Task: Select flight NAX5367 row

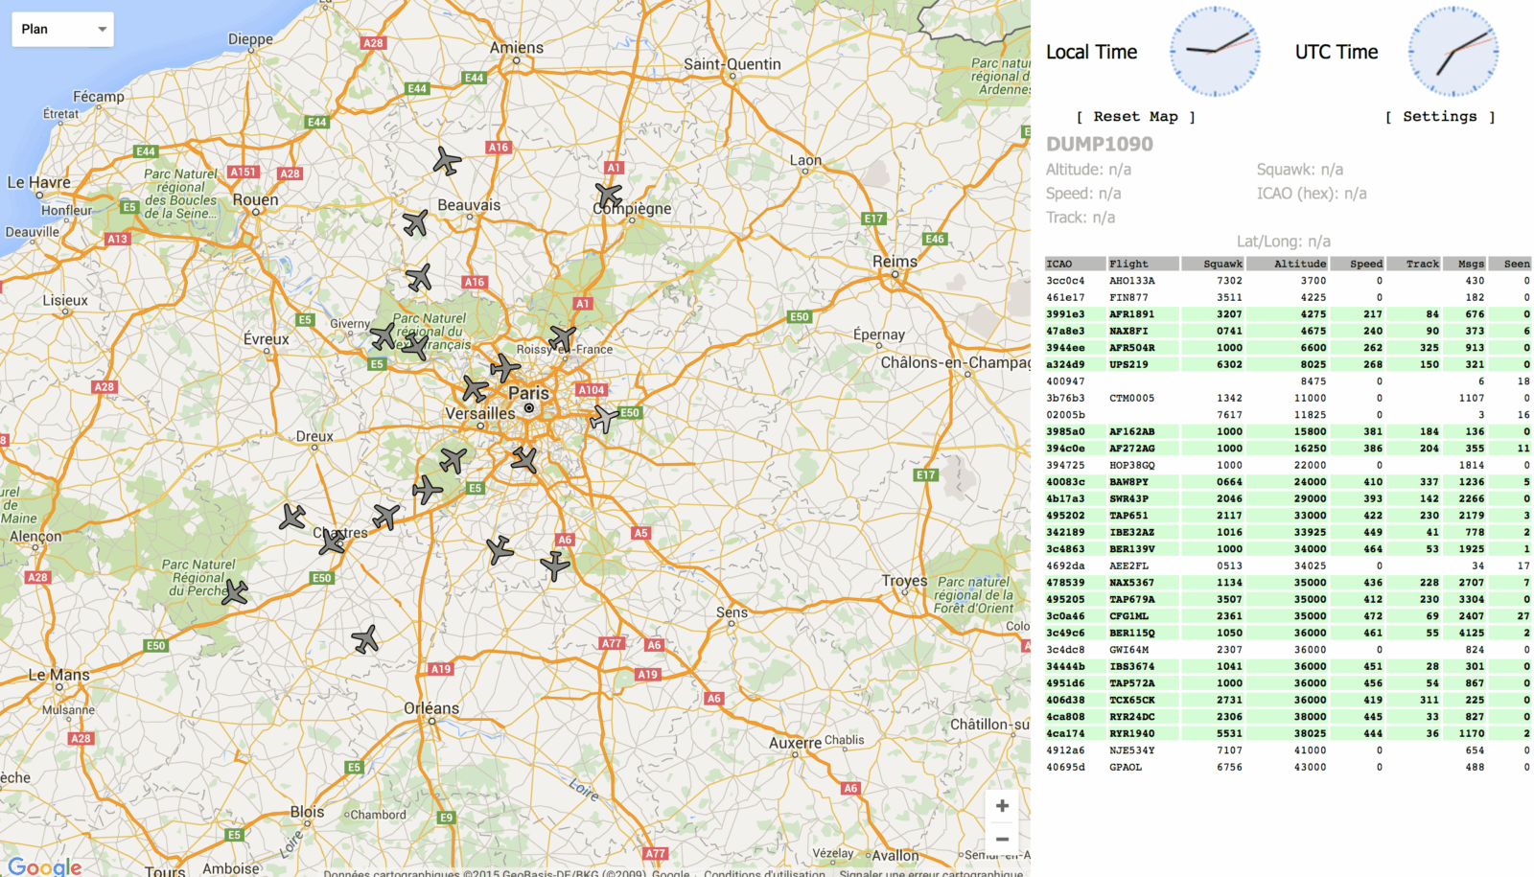Action: (1288, 583)
